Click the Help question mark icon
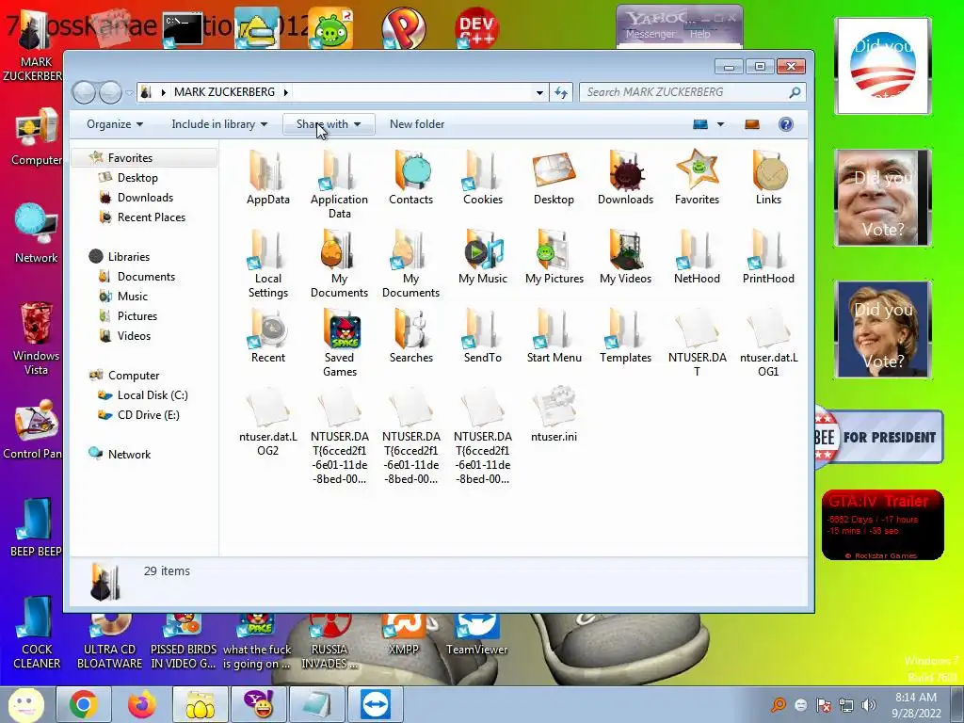964x723 pixels. (x=785, y=124)
